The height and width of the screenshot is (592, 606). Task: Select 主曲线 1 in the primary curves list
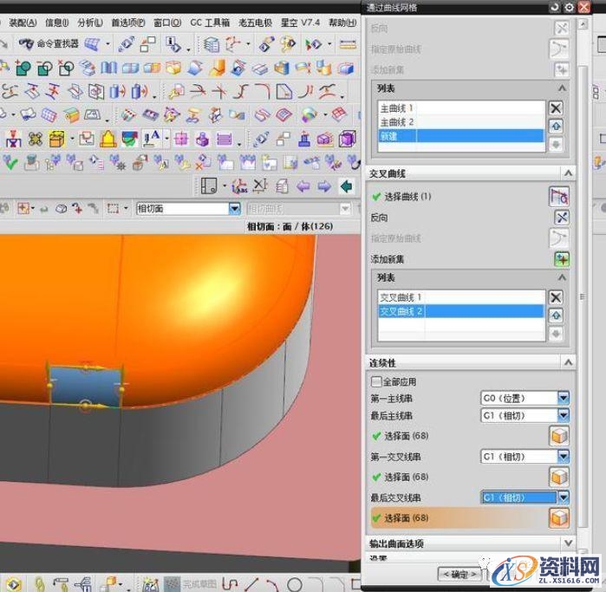tap(397, 108)
